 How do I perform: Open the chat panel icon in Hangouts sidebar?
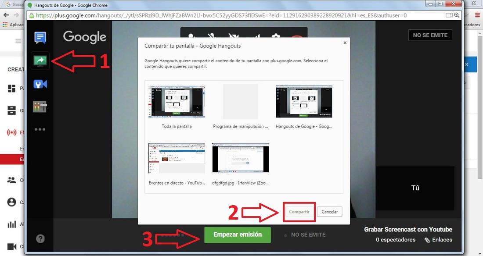point(40,38)
